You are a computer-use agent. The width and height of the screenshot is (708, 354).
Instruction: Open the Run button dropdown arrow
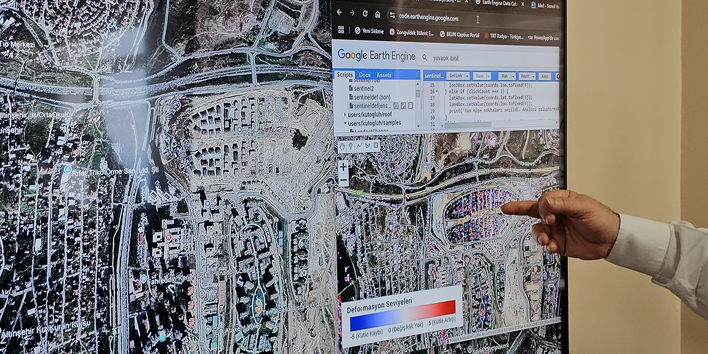pyautogui.click(x=513, y=76)
